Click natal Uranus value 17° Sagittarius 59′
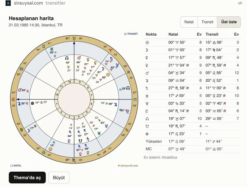 (177, 96)
